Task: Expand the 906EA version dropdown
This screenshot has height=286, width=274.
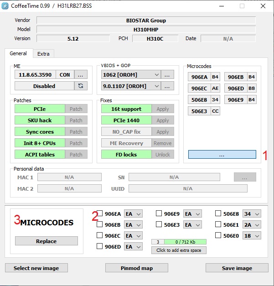Action: [133, 214]
